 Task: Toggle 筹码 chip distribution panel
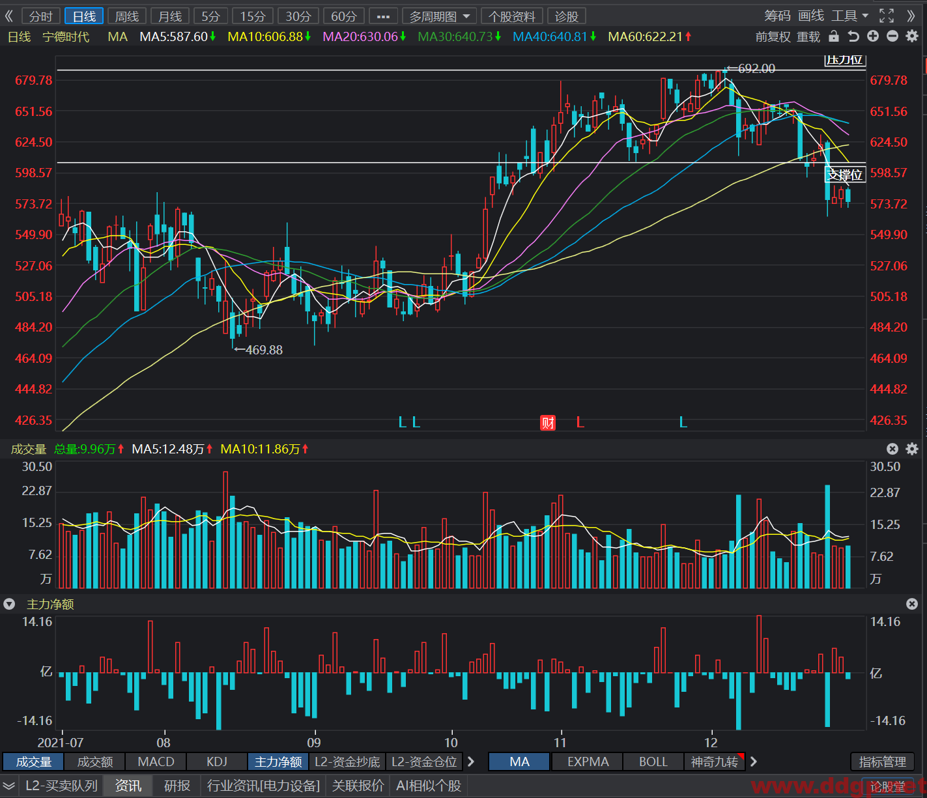tap(777, 16)
